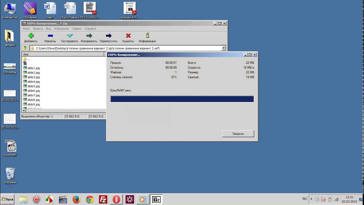Click the volume speaker tray icon
The image size is (364, 205).
pyautogui.click(x=317, y=199)
